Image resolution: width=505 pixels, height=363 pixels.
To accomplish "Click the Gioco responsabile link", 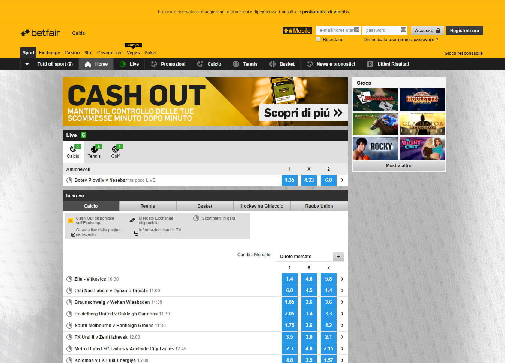I will (x=464, y=53).
